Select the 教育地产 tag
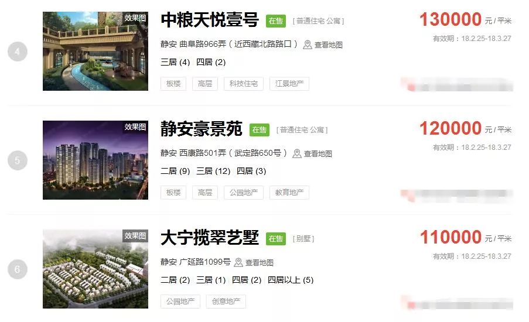Image resolution: width=529 pixels, height=322 pixels. [289, 193]
